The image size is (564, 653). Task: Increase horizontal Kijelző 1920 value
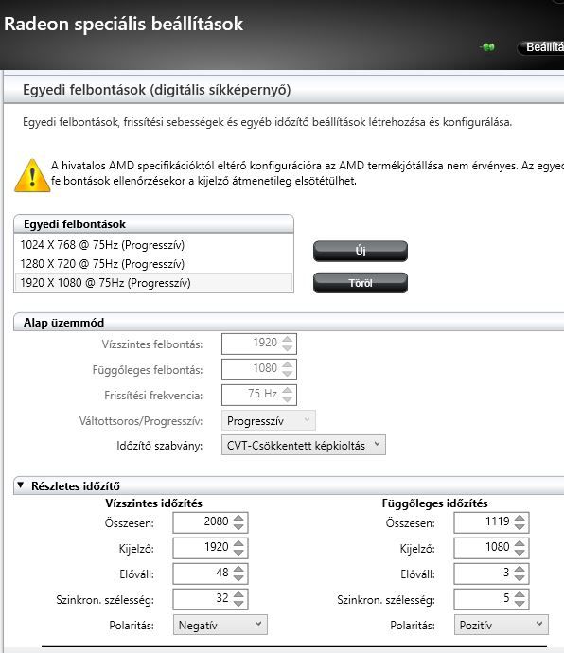238,543
